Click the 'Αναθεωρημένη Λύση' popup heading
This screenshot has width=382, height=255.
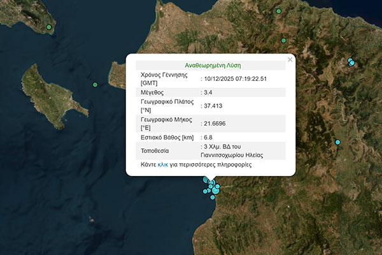(212, 65)
